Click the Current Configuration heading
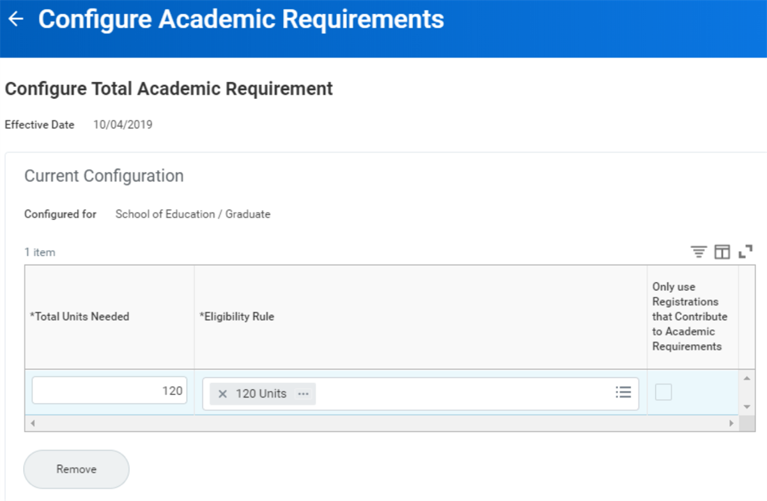Viewport: 767px width, 501px height. [104, 176]
